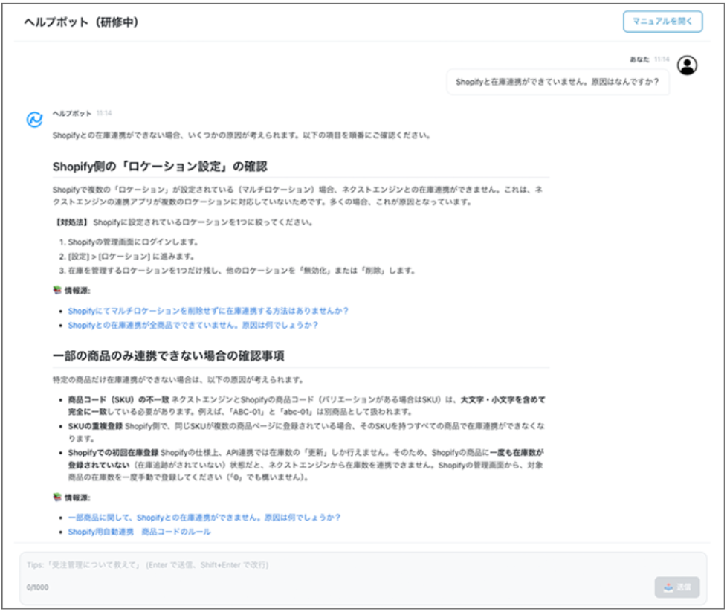Click the user's Shopify question bubble
This screenshot has height=612, width=727.
click(x=558, y=82)
